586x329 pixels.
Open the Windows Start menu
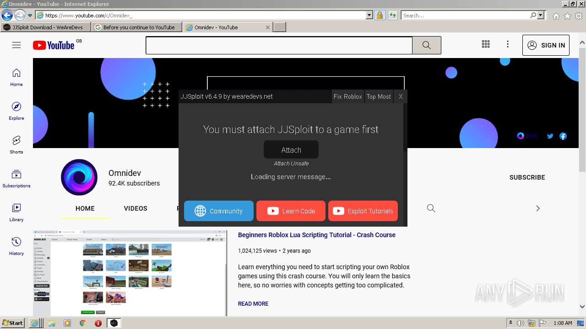(13, 323)
